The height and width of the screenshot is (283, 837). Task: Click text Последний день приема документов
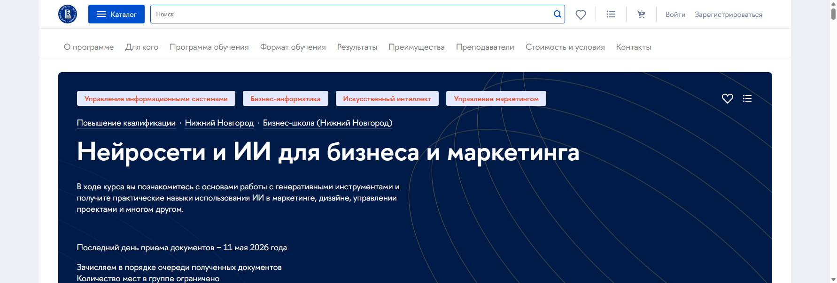click(146, 247)
